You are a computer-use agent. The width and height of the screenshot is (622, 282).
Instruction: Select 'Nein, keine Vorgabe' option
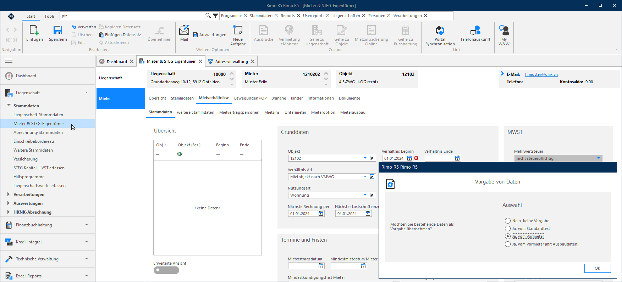pos(508,221)
